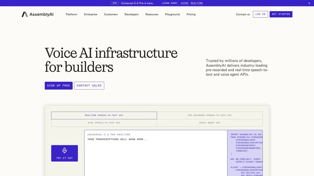Follow the Async link in the banner
Screen dimensions: 314x176
(x=185, y=3)
